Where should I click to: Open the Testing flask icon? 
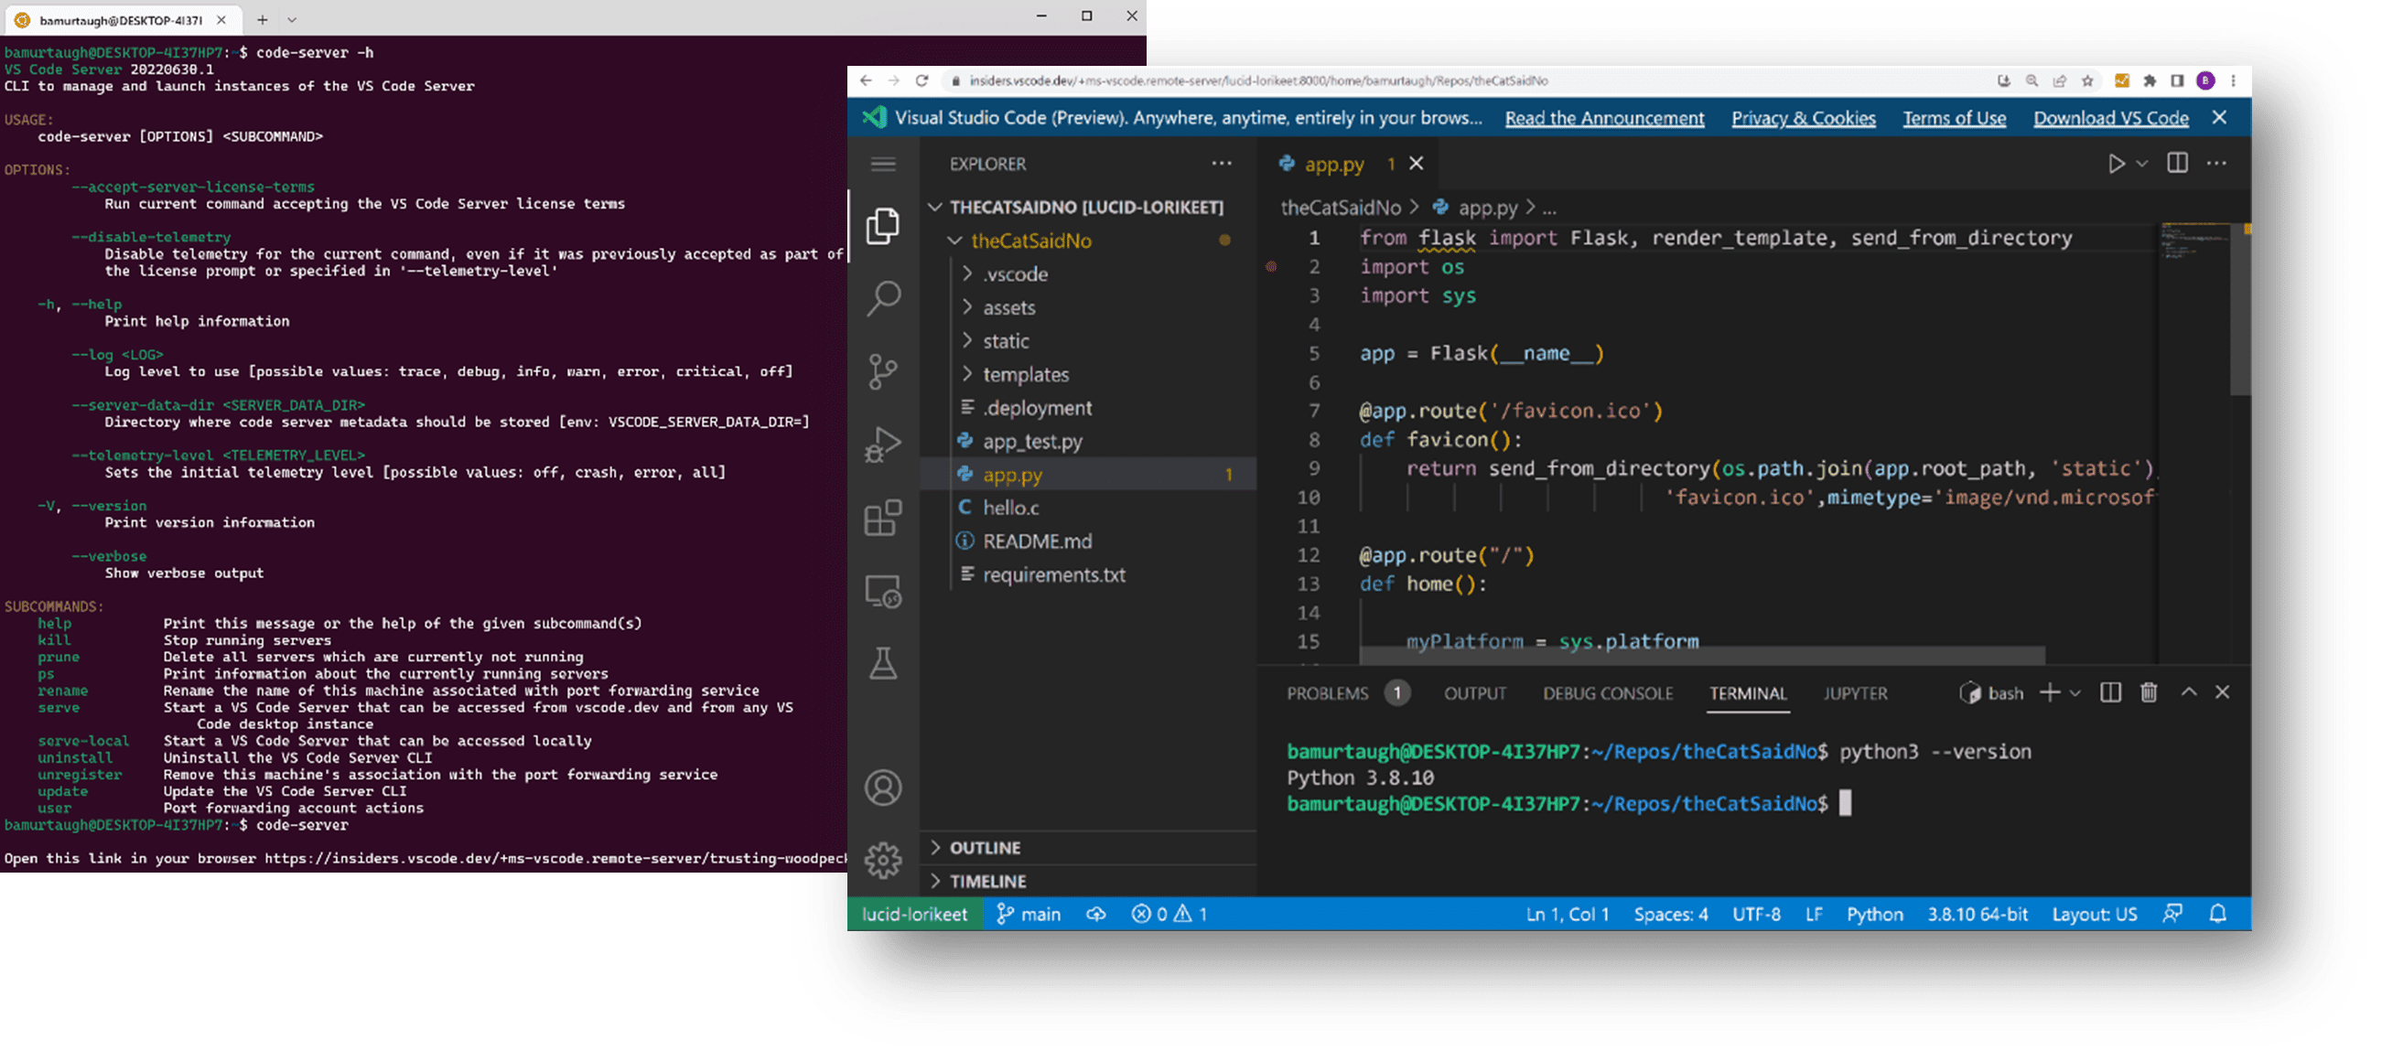[883, 664]
